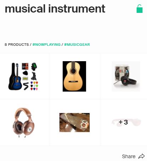Viewport: 147px width, 161px height.
Task: Toggle the green unlock padlock icon
Action: point(140,9)
